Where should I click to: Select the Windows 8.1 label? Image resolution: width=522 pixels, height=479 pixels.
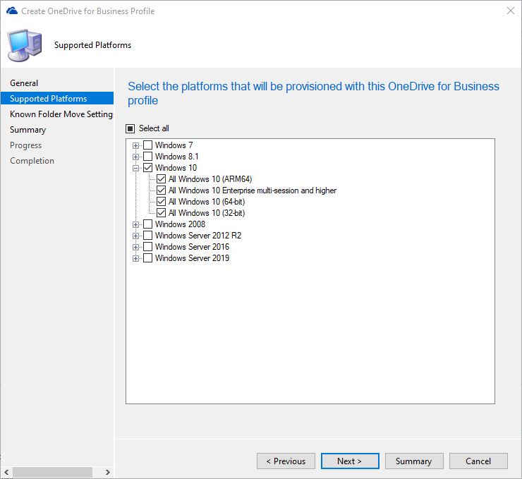(x=177, y=157)
